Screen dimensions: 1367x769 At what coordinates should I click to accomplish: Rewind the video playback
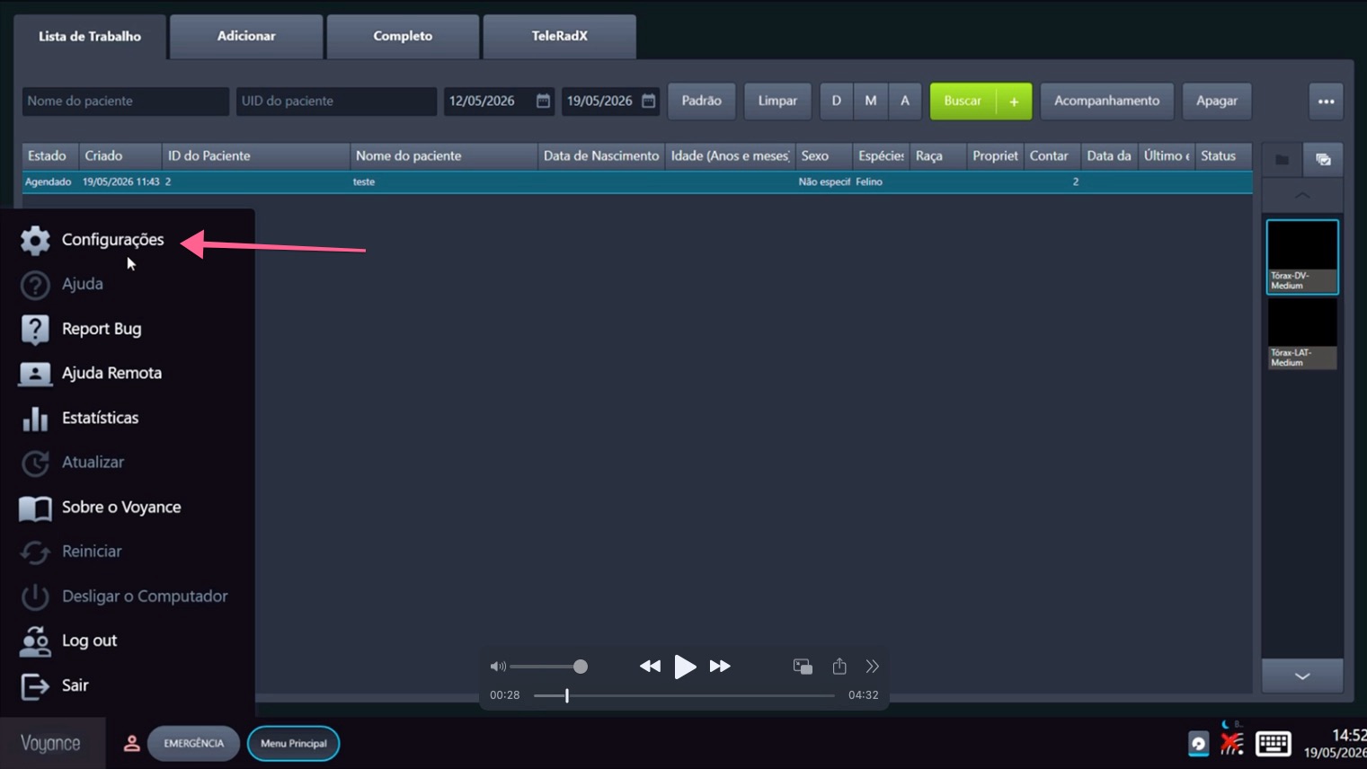650,667
